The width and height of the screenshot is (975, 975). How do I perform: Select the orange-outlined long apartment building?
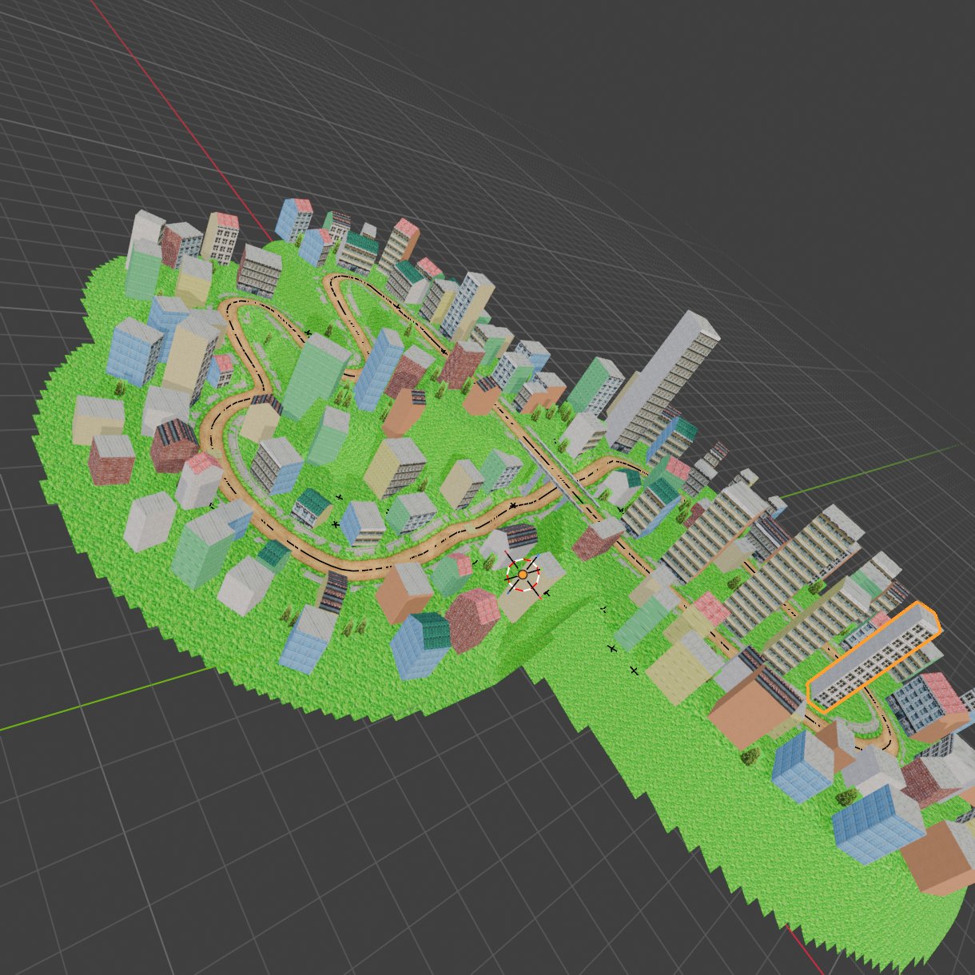(874, 657)
